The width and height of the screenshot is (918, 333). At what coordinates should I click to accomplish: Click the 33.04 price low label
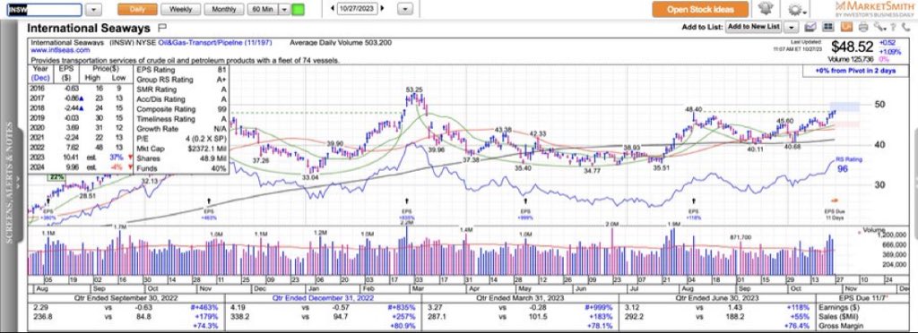309,177
